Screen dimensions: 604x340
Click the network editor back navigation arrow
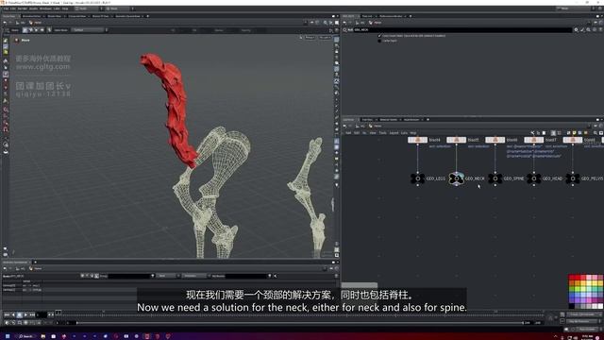click(x=344, y=126)
